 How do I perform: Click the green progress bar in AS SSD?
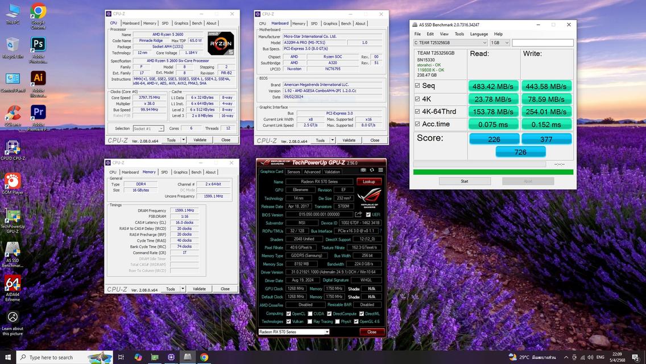[493, 172]
